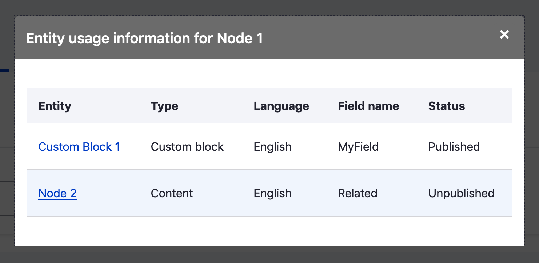This screenshot has width=539, height=263.
Task: Follow the Node 2 entity link
Action: tap(57, 193)
